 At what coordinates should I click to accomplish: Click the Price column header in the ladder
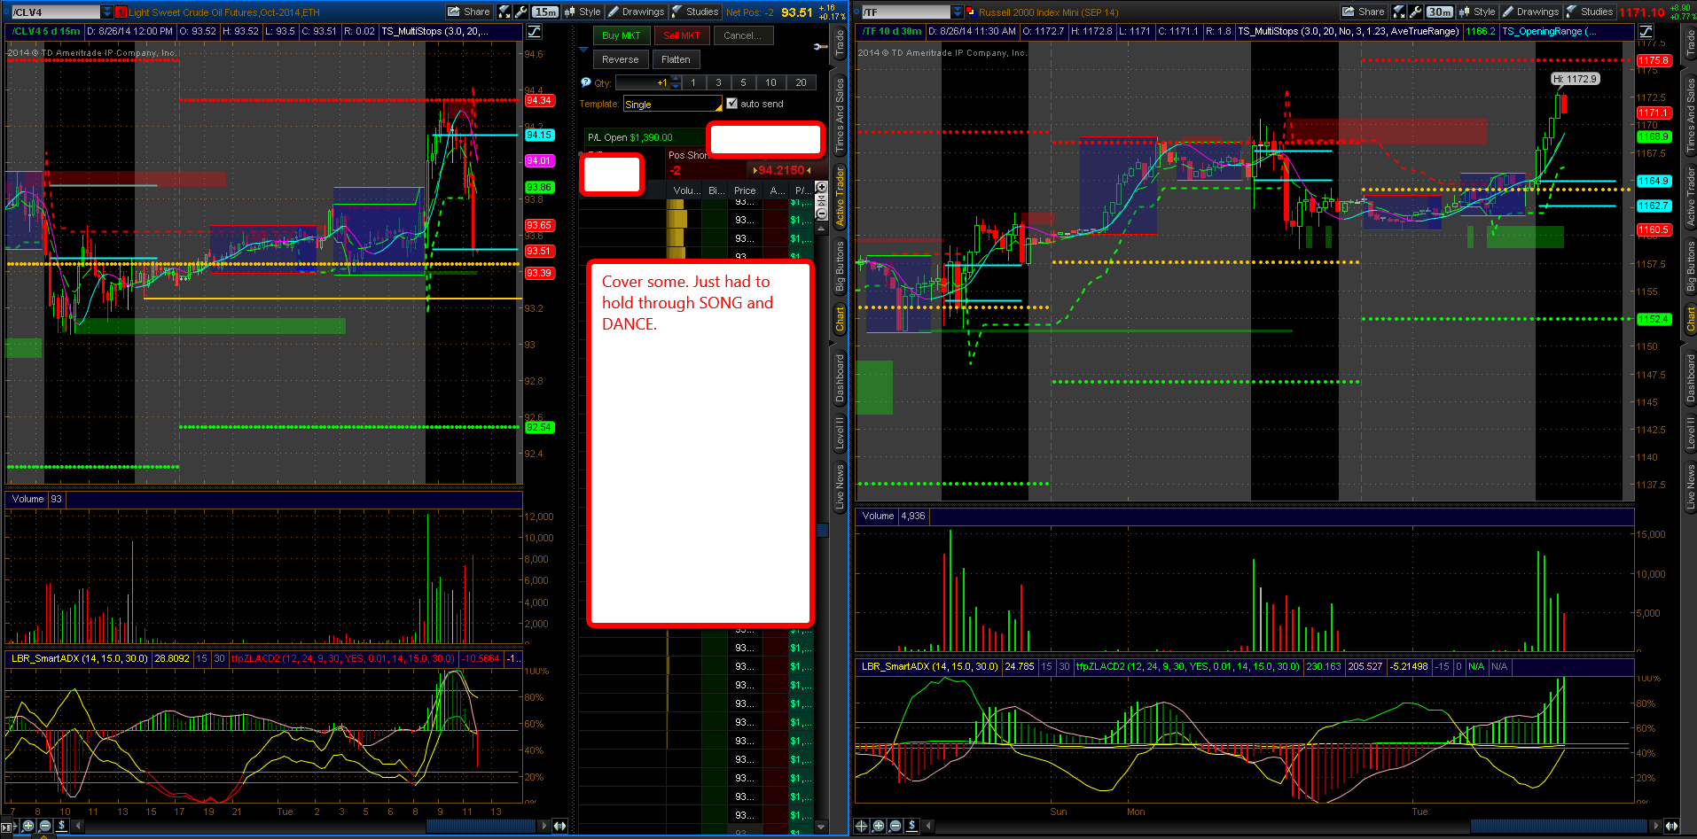745,190
